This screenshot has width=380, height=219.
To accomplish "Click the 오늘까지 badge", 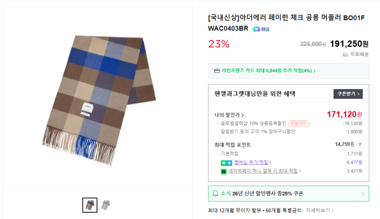I will 298,124.
